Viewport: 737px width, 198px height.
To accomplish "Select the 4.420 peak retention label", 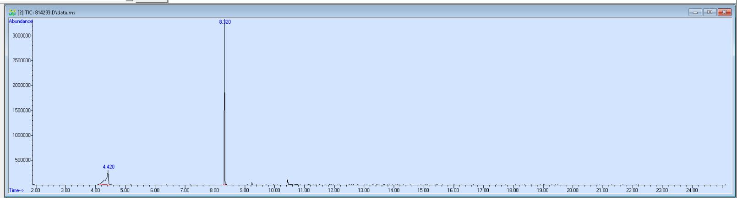I will (109, 167).
